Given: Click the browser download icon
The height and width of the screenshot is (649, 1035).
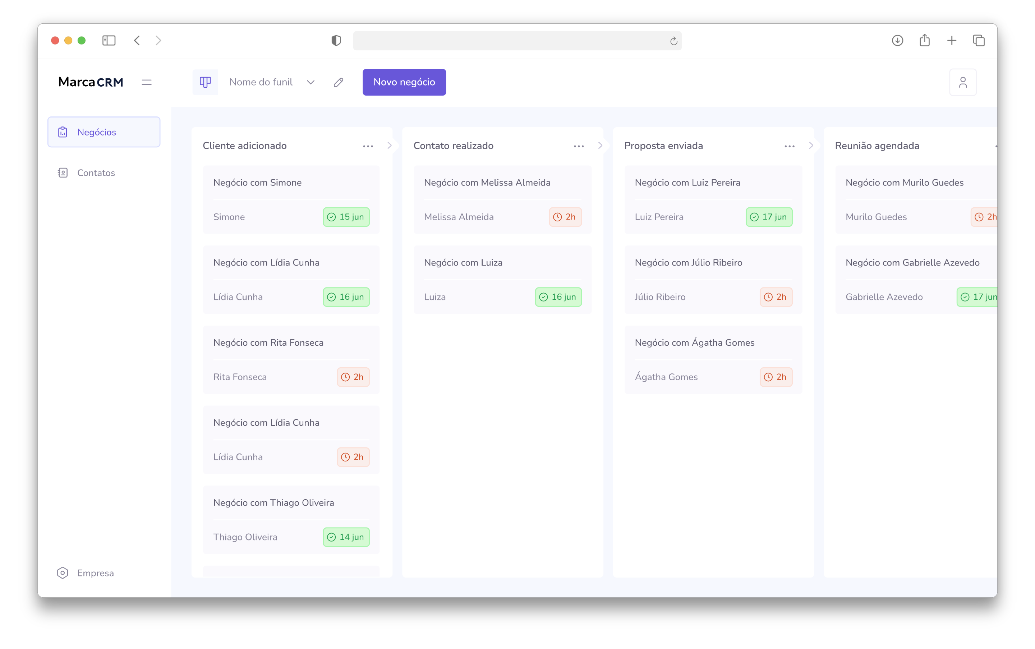Looking at the screenshot, I should point(897,40).
